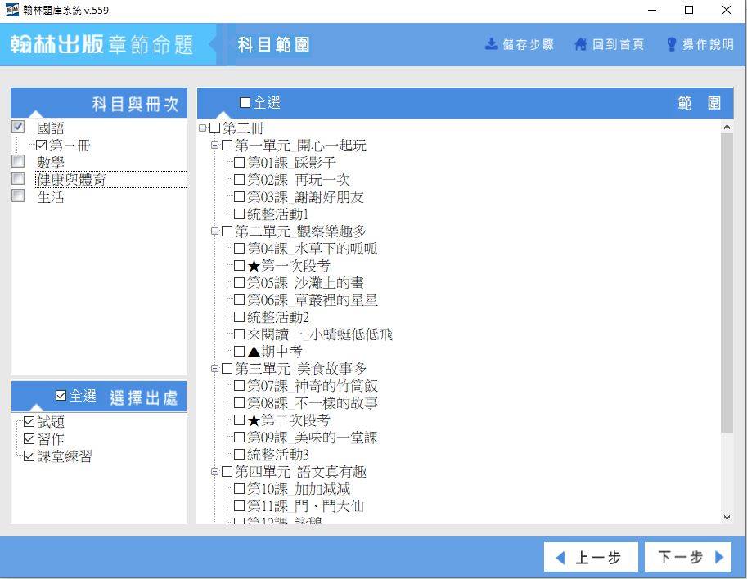Check the 第02課_再玩一次 checkbox
Image resolution: width=747 pixels, height=579 pixels.
239,180
